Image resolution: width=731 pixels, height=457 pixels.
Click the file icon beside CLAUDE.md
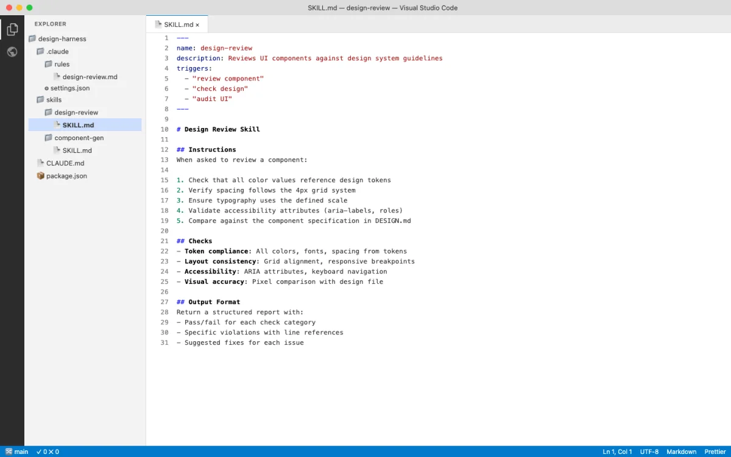coord(41,163)
